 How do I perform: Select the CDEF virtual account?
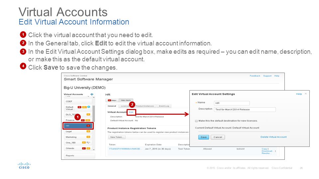78,101
